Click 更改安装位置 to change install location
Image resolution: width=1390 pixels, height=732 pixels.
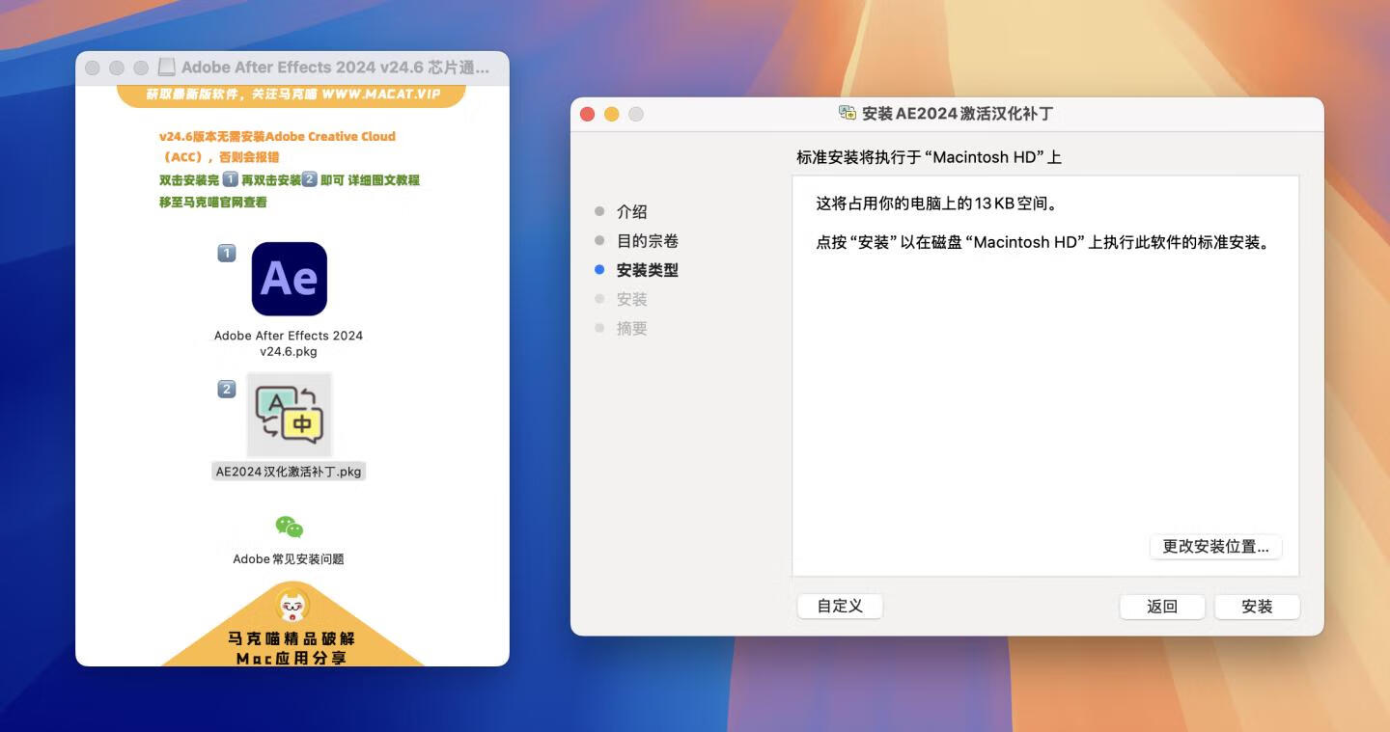(1215, 547)
